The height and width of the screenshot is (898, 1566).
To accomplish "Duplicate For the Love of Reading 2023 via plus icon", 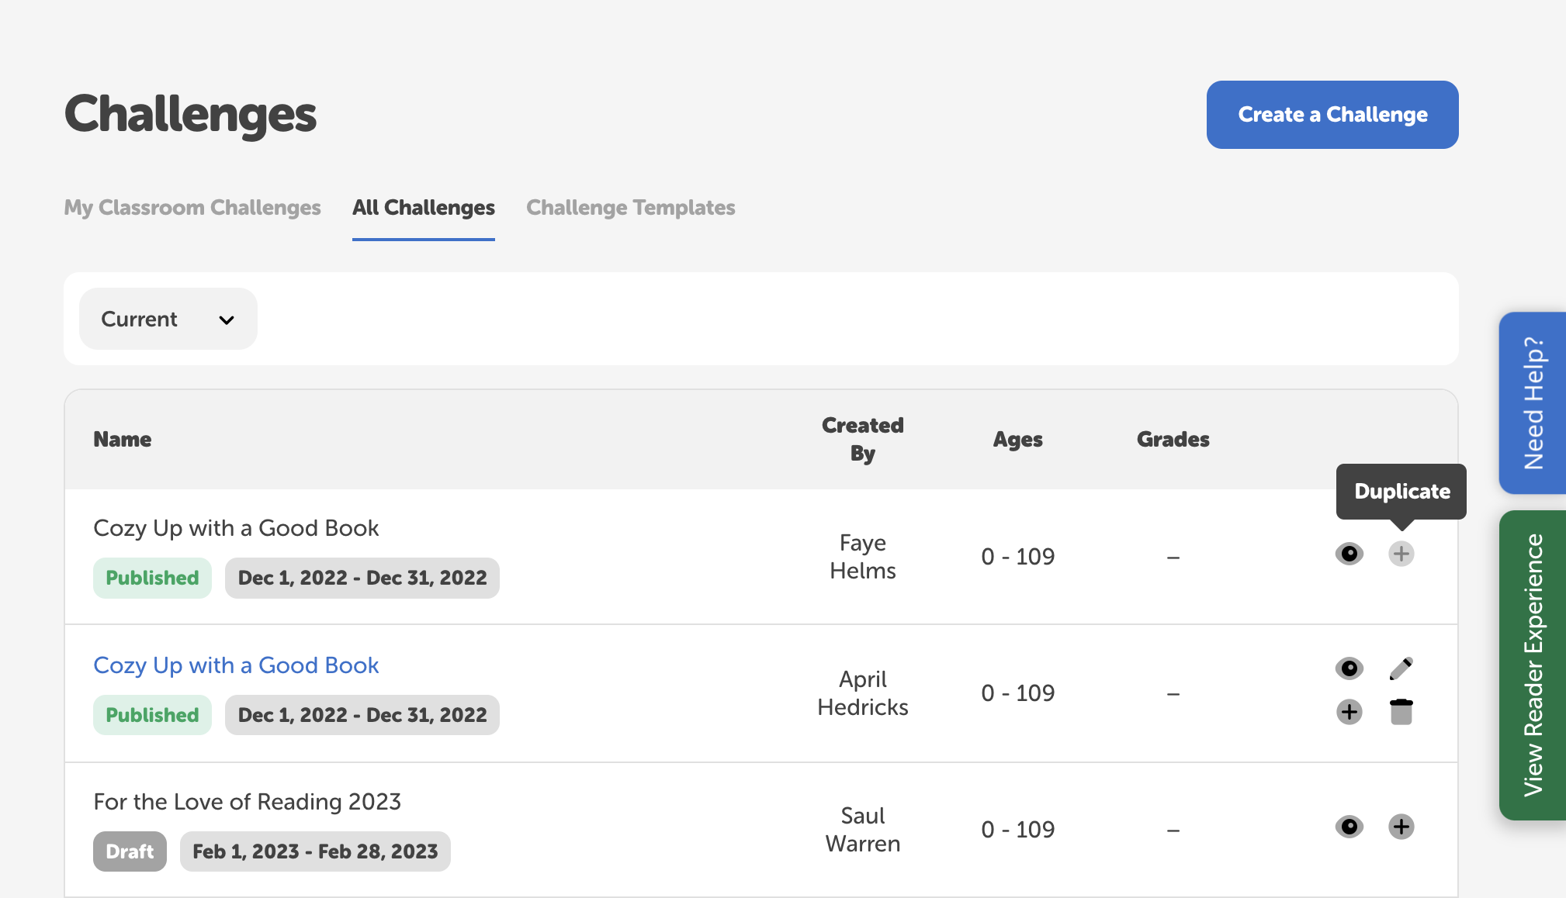I will 1401,827.
